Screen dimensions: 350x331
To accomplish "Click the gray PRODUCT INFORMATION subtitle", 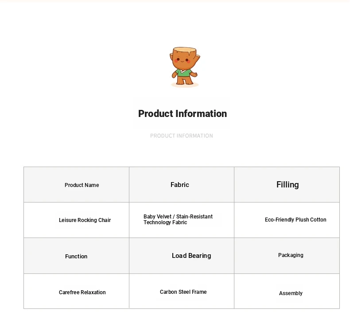I will coord(182,136).
